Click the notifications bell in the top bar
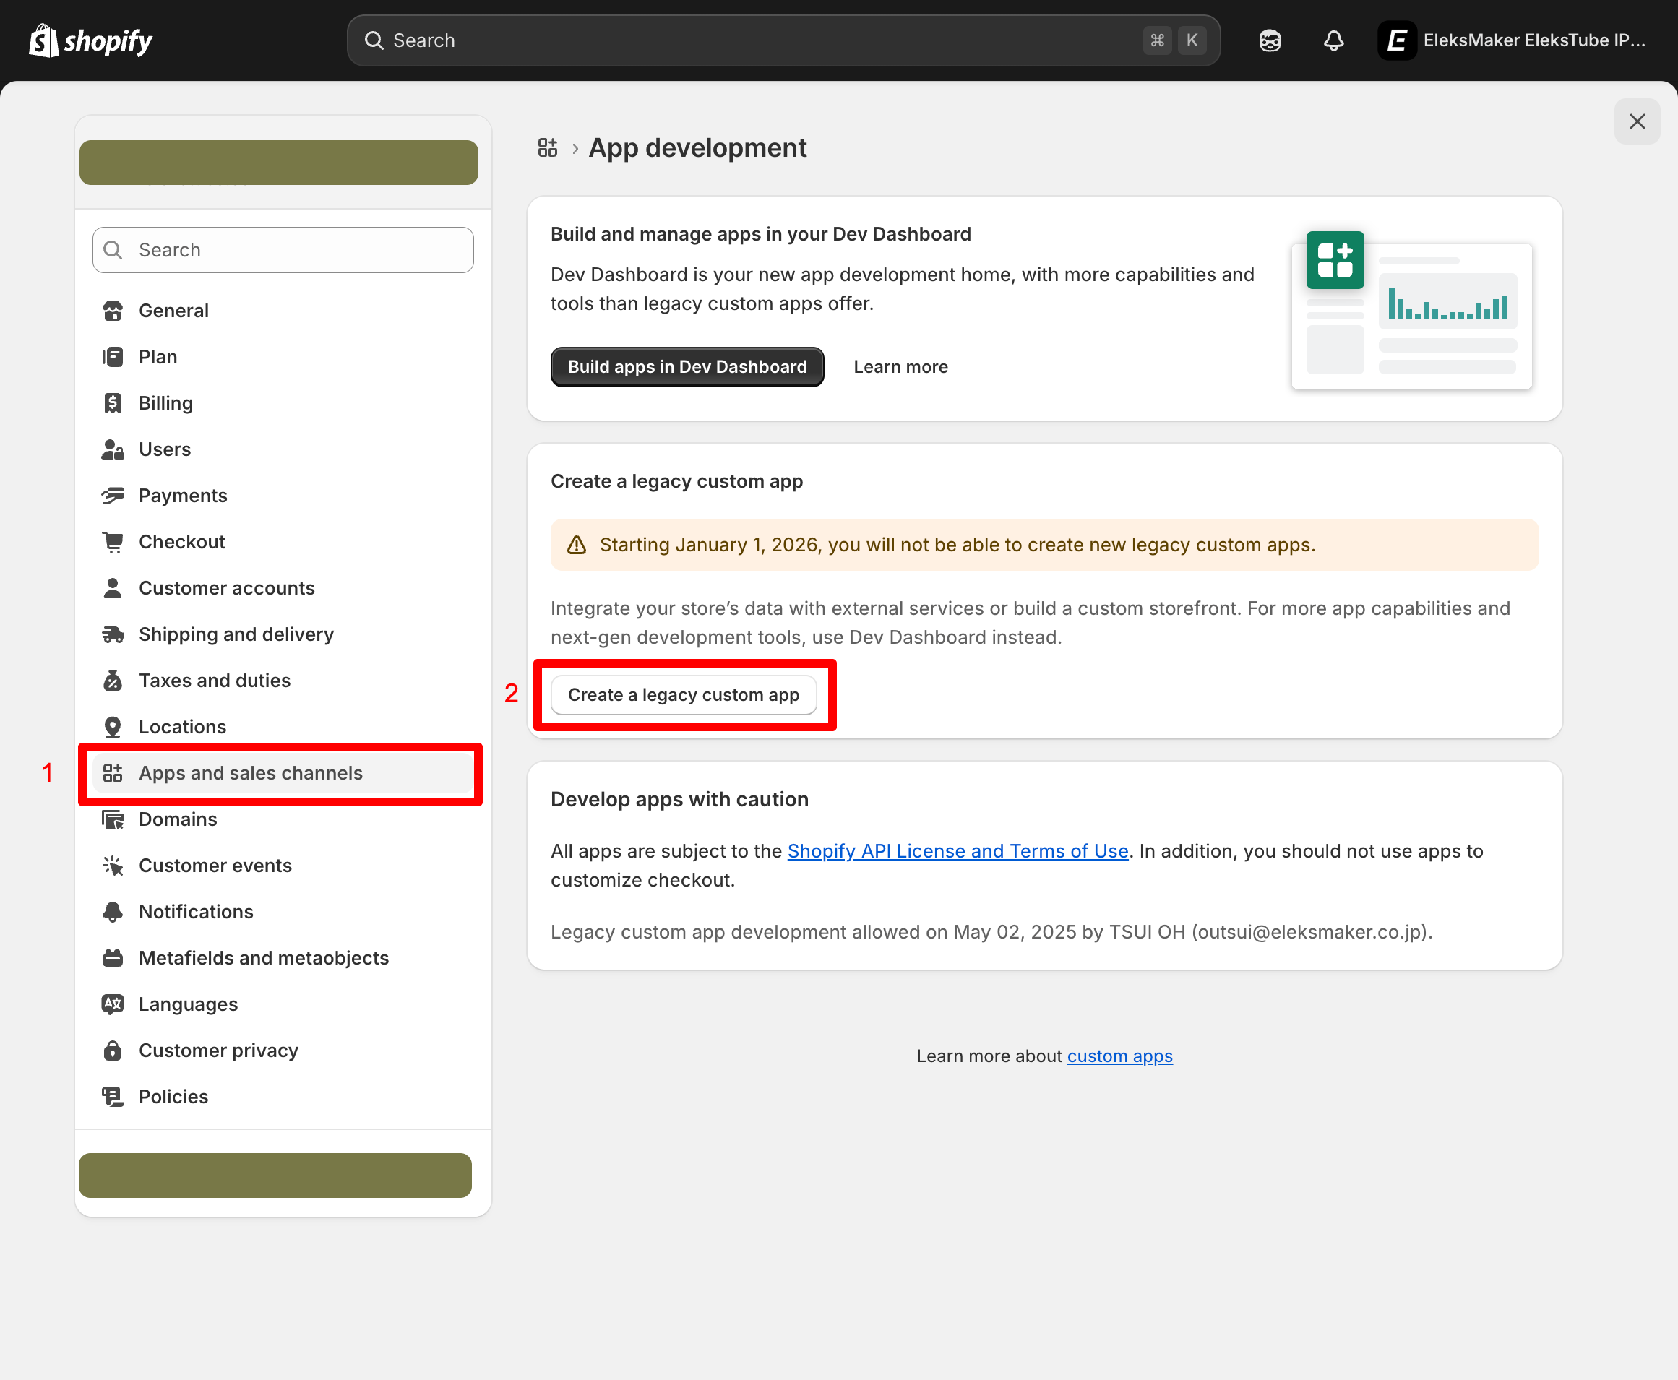This screenshot has width=1678, height=1380. (1333, 40)
